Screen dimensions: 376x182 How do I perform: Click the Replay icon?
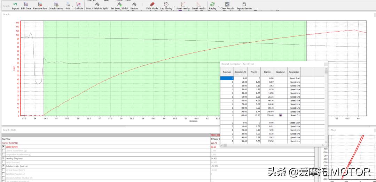click(x=212, y=4)
